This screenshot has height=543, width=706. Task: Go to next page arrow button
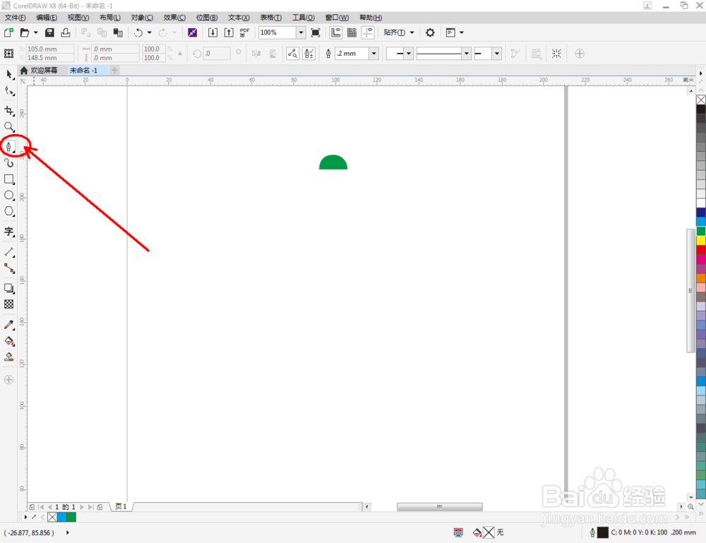82,507
